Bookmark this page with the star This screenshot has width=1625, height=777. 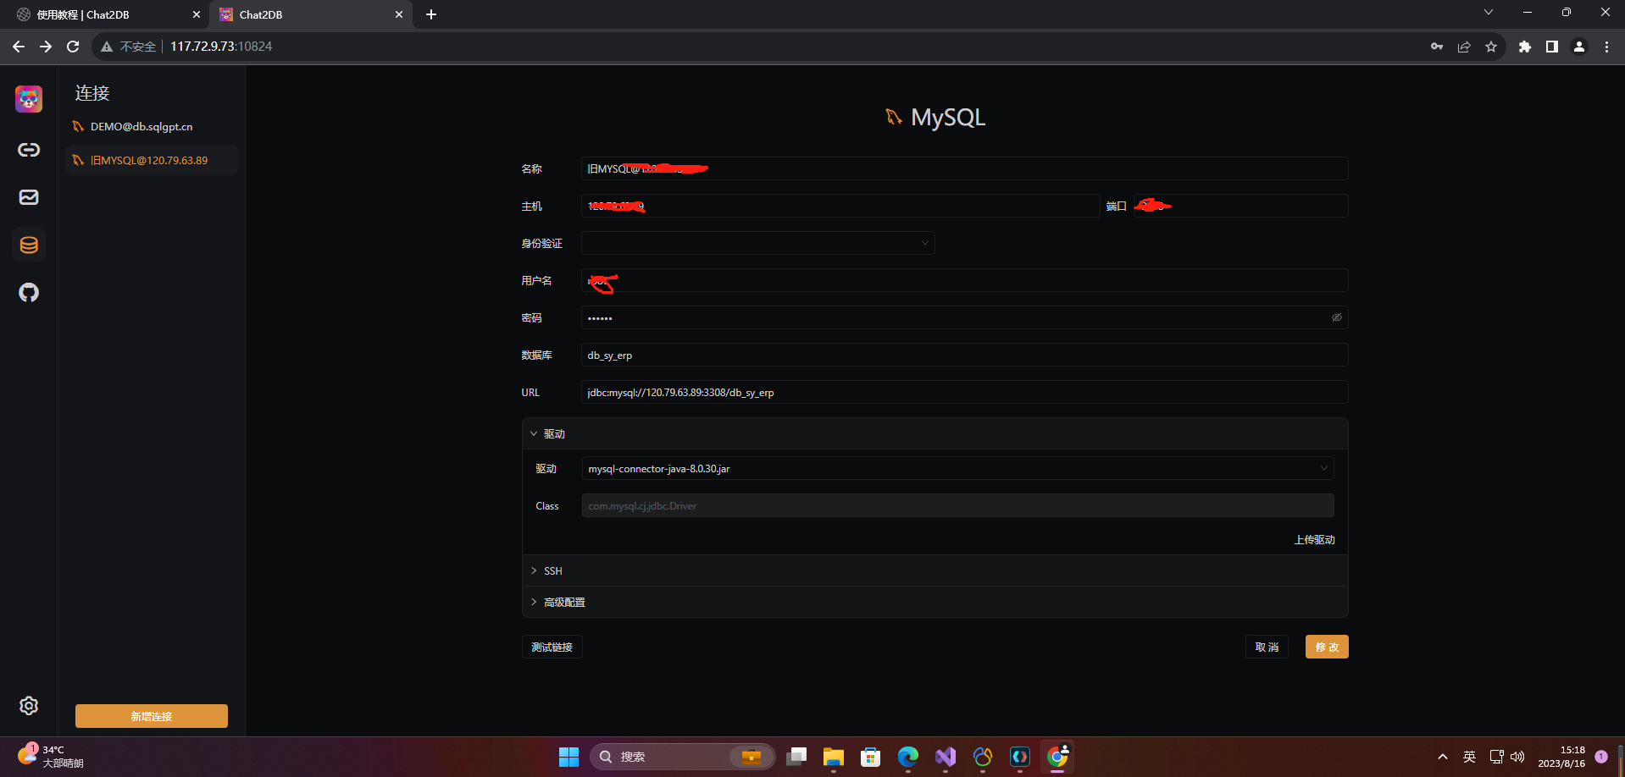coord(1491,47)
